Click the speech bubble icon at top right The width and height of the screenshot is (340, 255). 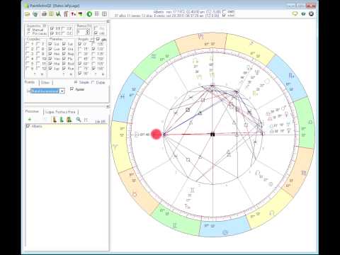[295, 13]
